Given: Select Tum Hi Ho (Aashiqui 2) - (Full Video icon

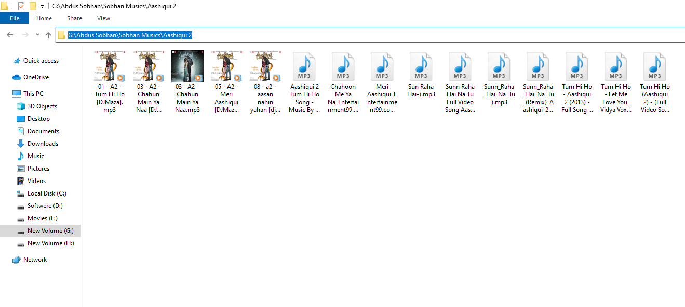Looking at the screenshot, I should click(x=655, y=66).
